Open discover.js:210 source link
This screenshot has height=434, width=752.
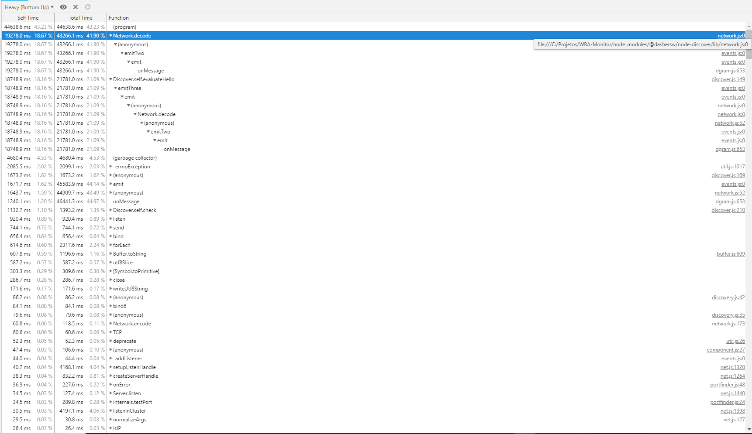coord(728,210)
